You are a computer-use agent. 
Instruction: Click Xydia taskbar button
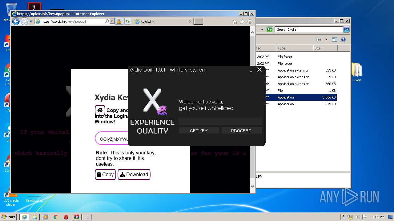point(87,217)
